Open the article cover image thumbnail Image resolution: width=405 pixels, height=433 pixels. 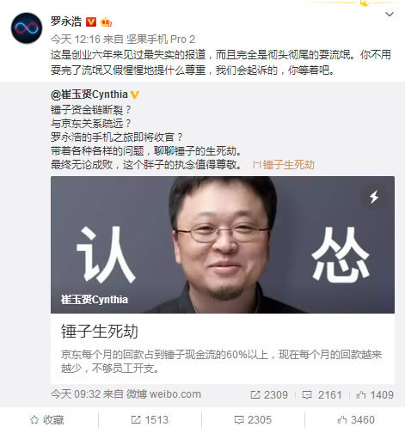pos(223,245)
